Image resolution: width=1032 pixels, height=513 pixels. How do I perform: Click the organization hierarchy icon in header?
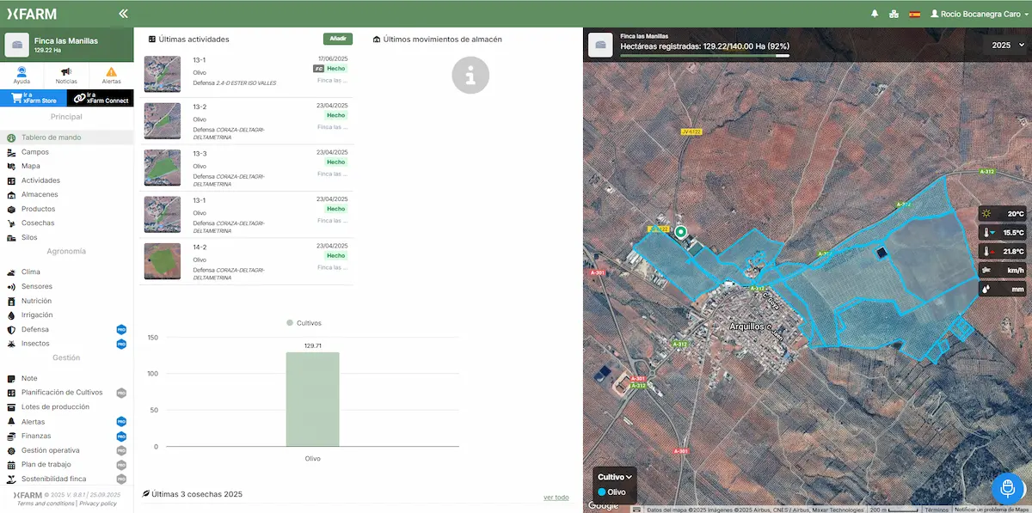pyautogui.click(x=894, y=14)
